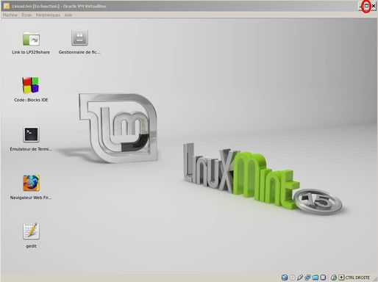Viewport: 378px width, 282px height.
Task: Click the window resize grip corner
Action: (375, 279)
